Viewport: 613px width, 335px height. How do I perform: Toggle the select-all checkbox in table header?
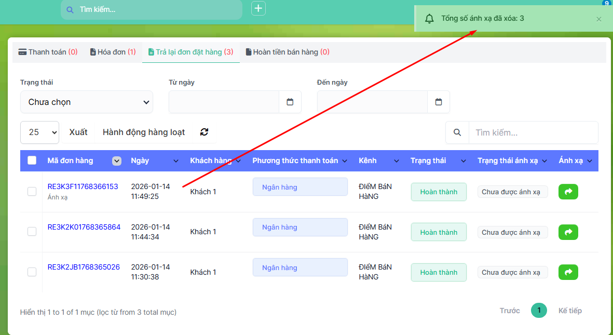coord(32,160)
